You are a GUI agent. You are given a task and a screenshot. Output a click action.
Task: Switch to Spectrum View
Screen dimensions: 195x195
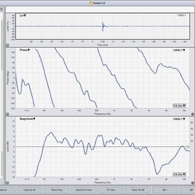[x=84, y=190]
